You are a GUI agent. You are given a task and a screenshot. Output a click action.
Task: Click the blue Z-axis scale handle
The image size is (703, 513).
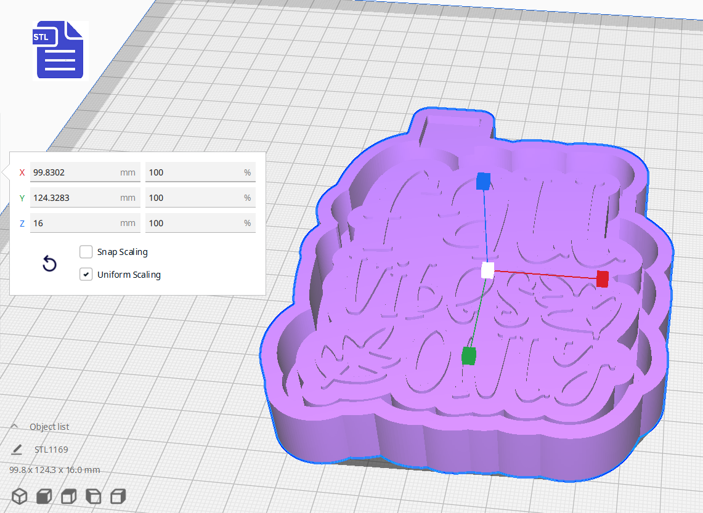pyautogui.click(x=482, y=180)
